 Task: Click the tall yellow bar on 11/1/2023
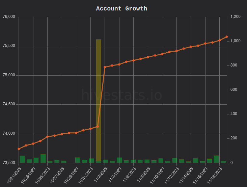point(99,100)
